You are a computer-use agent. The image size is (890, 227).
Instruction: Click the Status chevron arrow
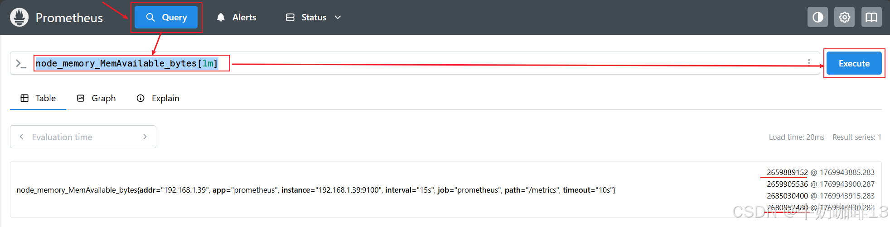click(338, 17)
